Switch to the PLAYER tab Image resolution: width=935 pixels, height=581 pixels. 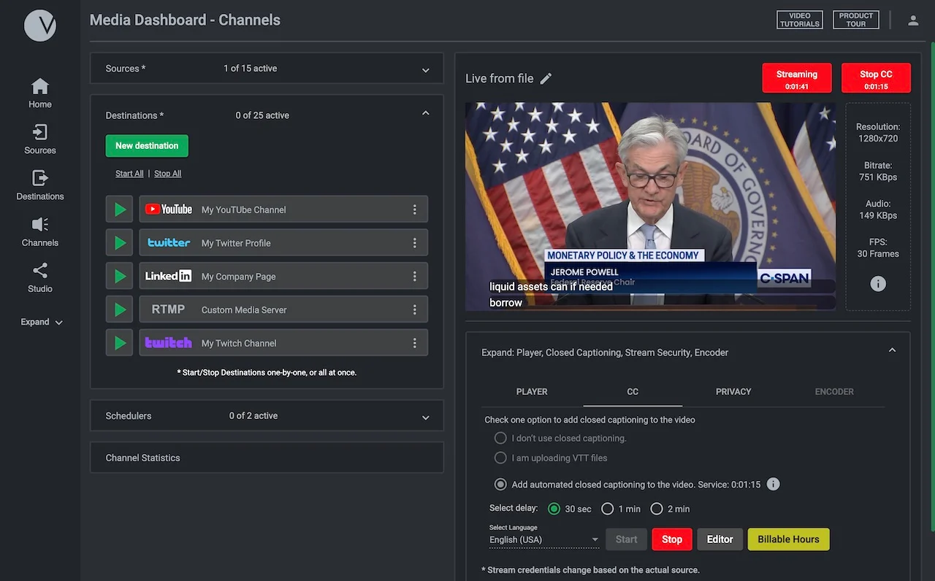[x=532, y=392]
